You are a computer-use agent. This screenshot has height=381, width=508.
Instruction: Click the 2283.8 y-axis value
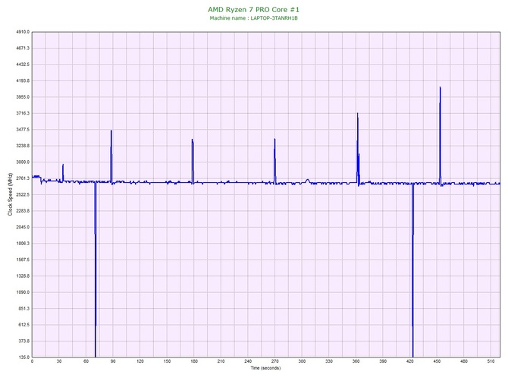(x=23, y=211)
